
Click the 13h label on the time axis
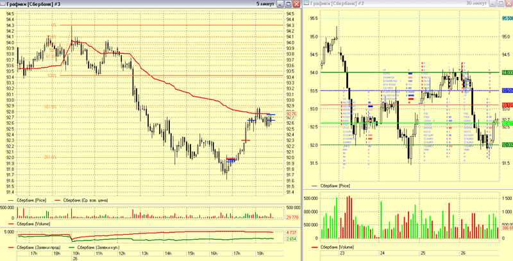click(x=145, y=253)
